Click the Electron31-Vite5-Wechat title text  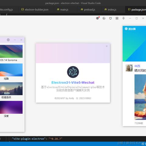tap(73, 82)
